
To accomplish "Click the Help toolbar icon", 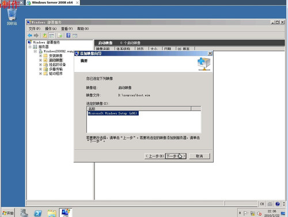I will (69, 36).
